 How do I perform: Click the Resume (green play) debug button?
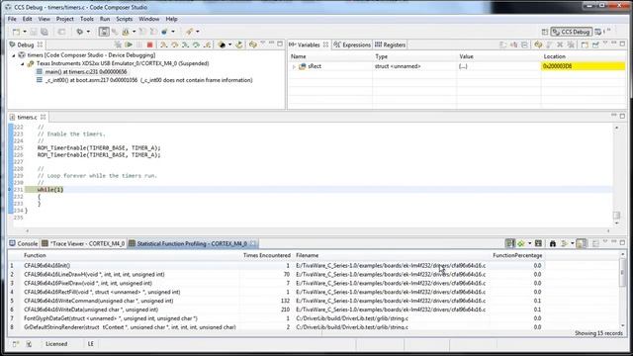click(x=129, y=44)
